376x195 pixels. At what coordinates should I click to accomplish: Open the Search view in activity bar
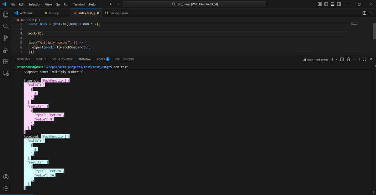pyautogui.click(x=5, y=26)
